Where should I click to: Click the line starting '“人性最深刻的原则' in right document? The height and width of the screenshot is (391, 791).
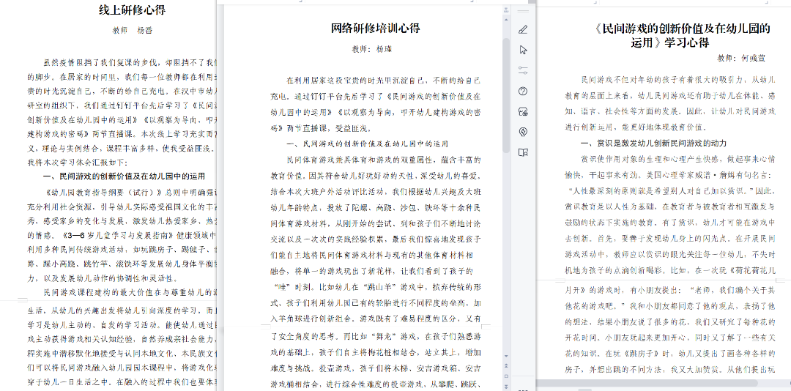pos(670,191)
